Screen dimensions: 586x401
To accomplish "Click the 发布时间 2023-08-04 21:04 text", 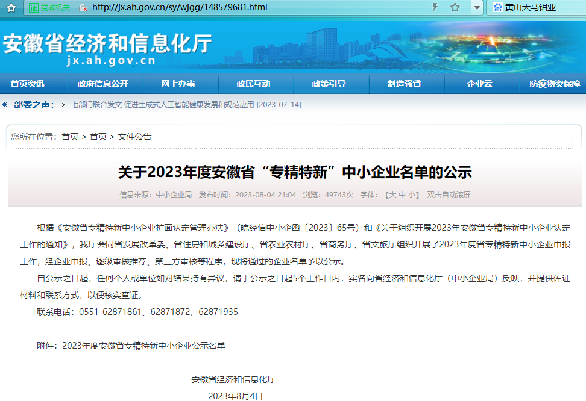I will coord(247,195).
